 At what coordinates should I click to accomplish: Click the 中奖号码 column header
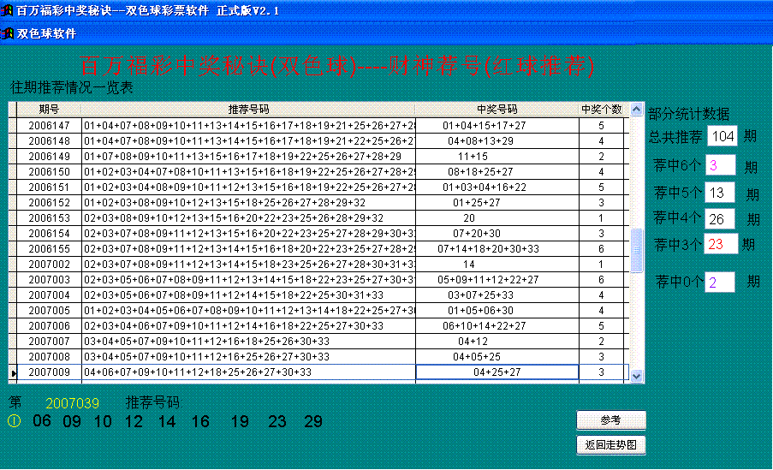pyautogui.click(x=497, y=110)
